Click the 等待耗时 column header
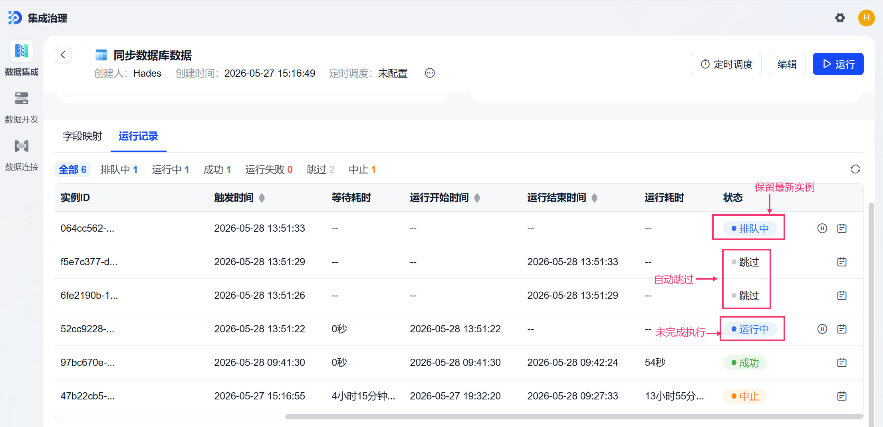The image size is (883, 427). coord(351,198)
